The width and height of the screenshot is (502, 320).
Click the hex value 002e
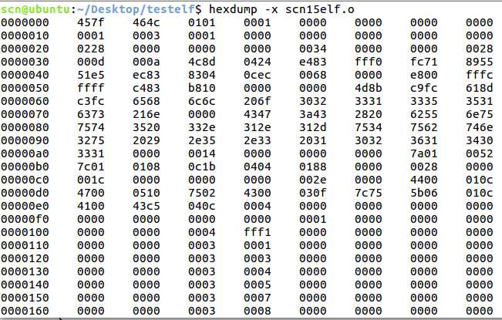click(313, 180)
